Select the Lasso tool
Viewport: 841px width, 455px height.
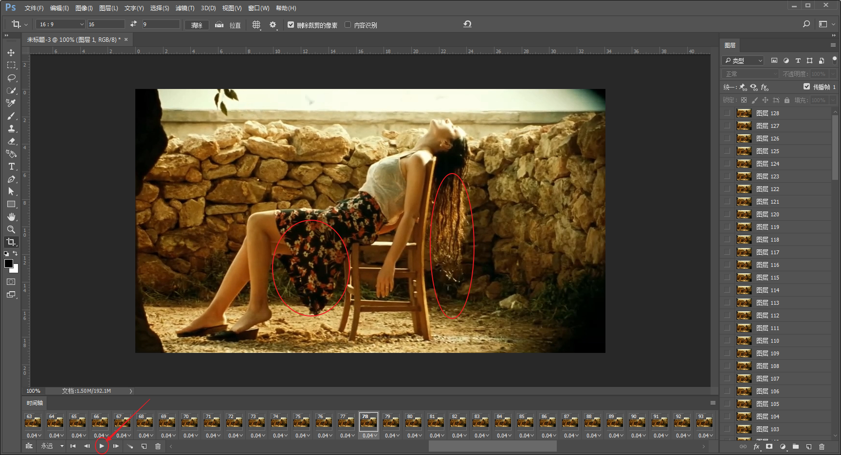tap(11, 78)
